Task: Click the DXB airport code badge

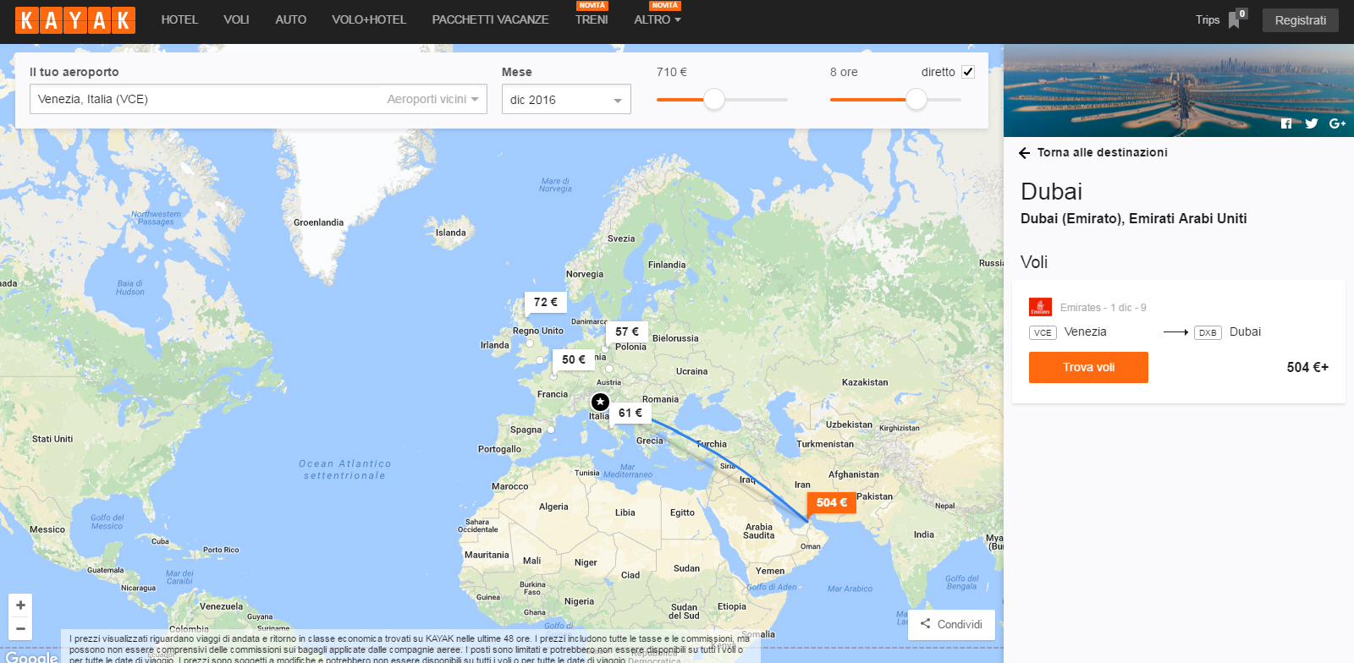Action: click(1208, 332)
